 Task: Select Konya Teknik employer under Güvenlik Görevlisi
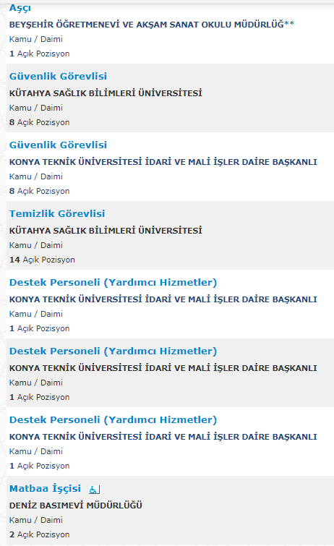pyautogui.click(x=163, y=162)
